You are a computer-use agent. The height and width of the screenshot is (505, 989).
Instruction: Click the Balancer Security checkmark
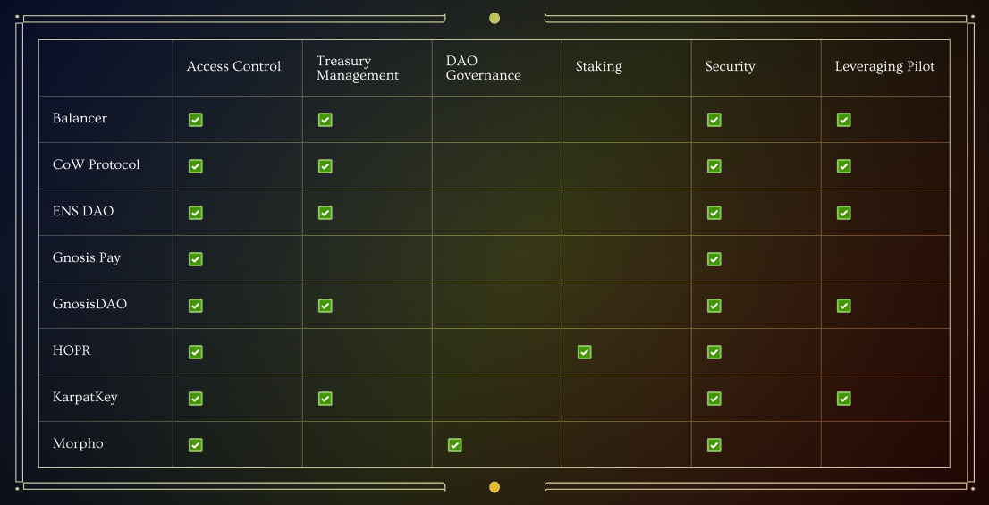coord(714,120)
